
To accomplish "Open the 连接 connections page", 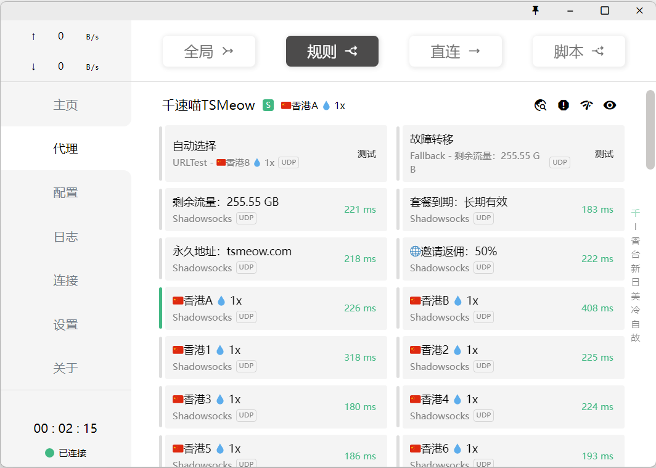I will coord(66,281).
